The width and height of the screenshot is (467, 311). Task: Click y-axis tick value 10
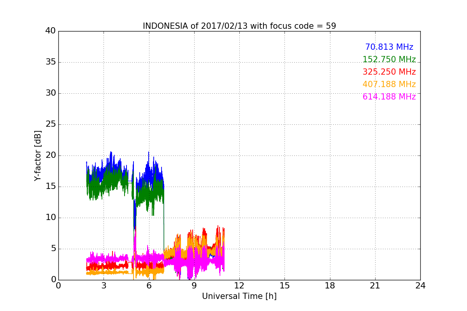(x=50, y=218)
